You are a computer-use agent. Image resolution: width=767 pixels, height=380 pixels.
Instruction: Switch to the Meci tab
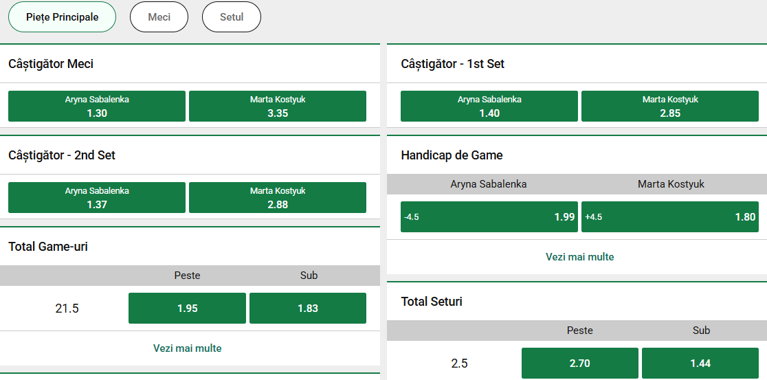159,17
